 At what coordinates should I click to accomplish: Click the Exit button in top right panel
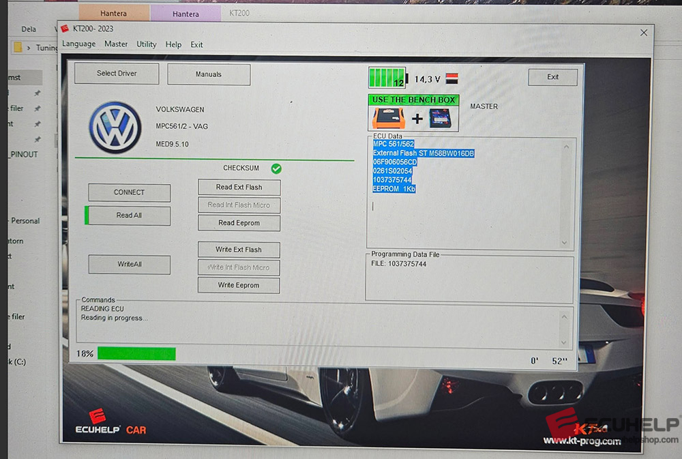(x=553, y=77)
